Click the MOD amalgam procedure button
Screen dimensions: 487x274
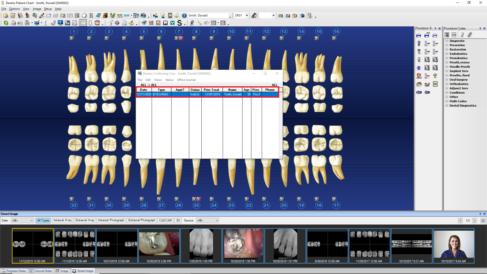(x=427, y=35)
